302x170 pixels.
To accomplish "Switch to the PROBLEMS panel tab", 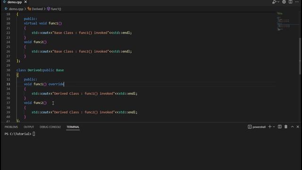I will (11, 127).
